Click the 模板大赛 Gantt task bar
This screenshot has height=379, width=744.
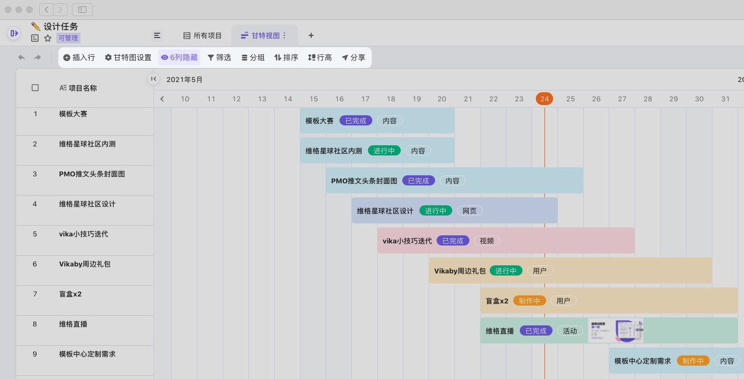coord(377,121)
